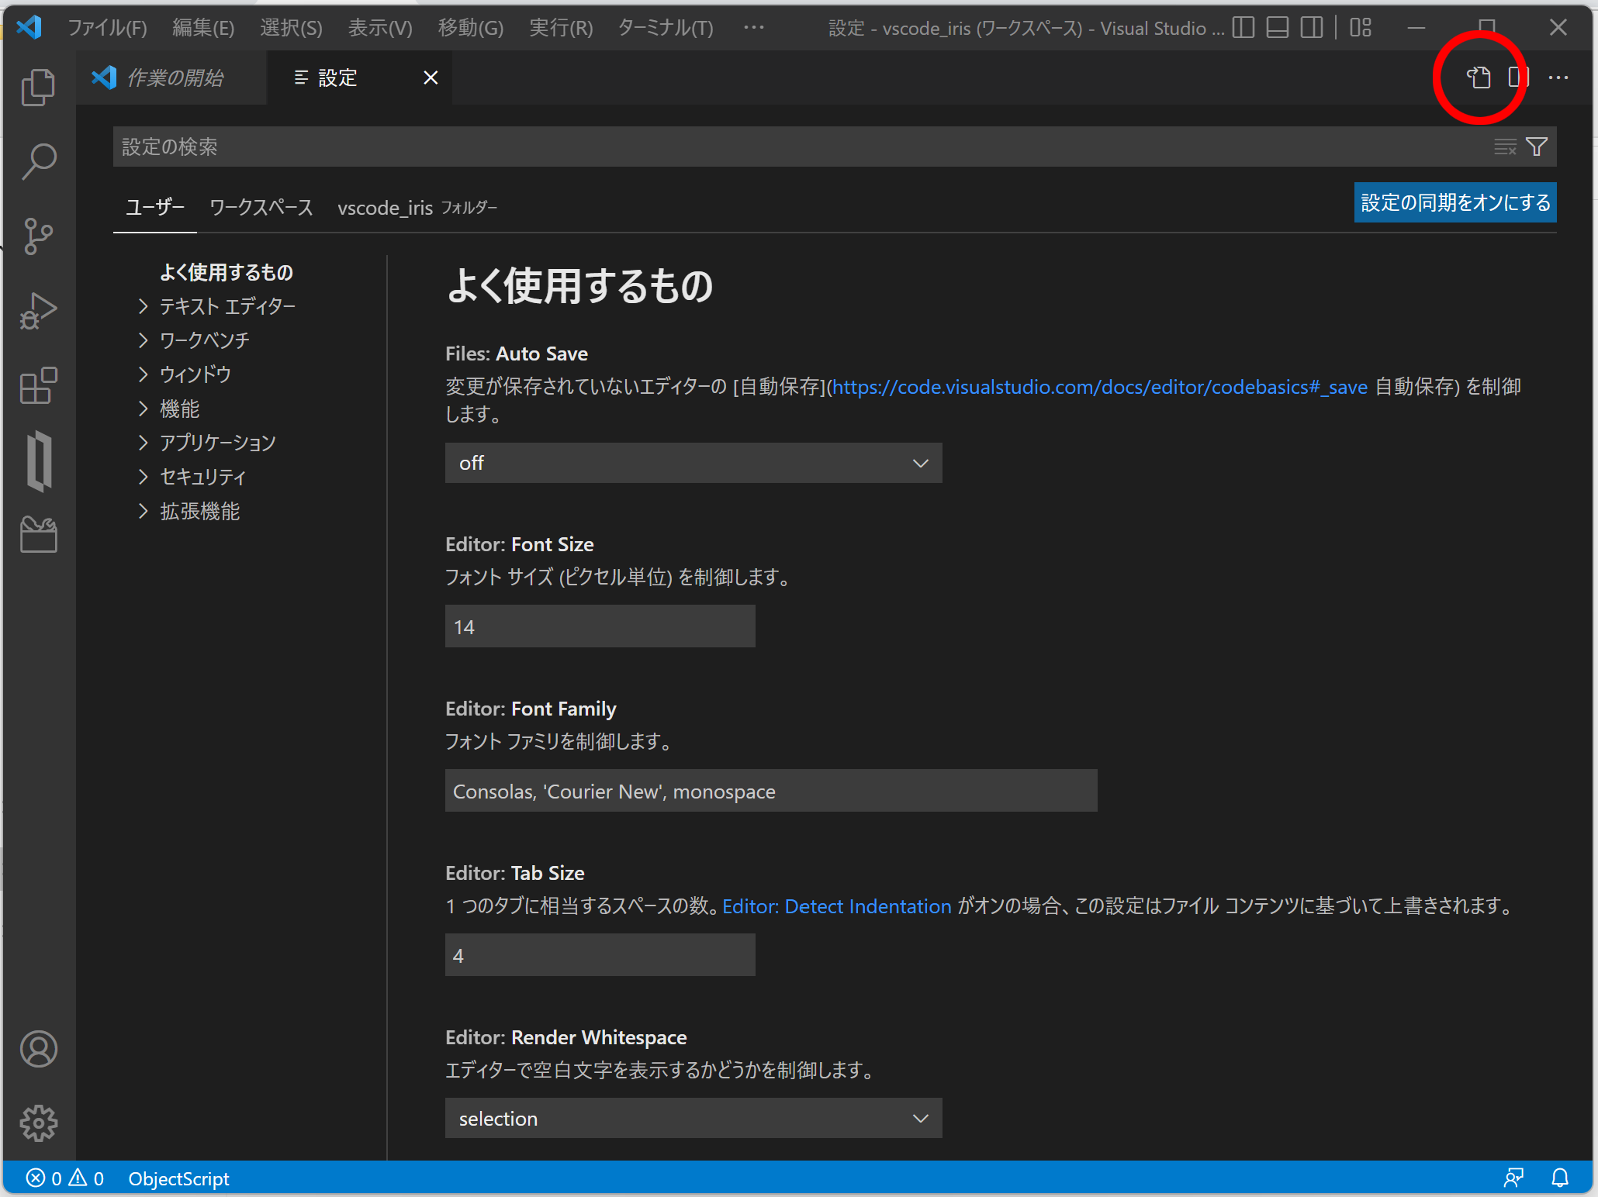Open the Auto Save dropdown set to off
Screen dimensions: 1598x1197
tap(693, 463)
